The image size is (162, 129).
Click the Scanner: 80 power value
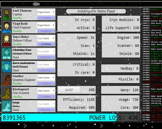(128, 46)
